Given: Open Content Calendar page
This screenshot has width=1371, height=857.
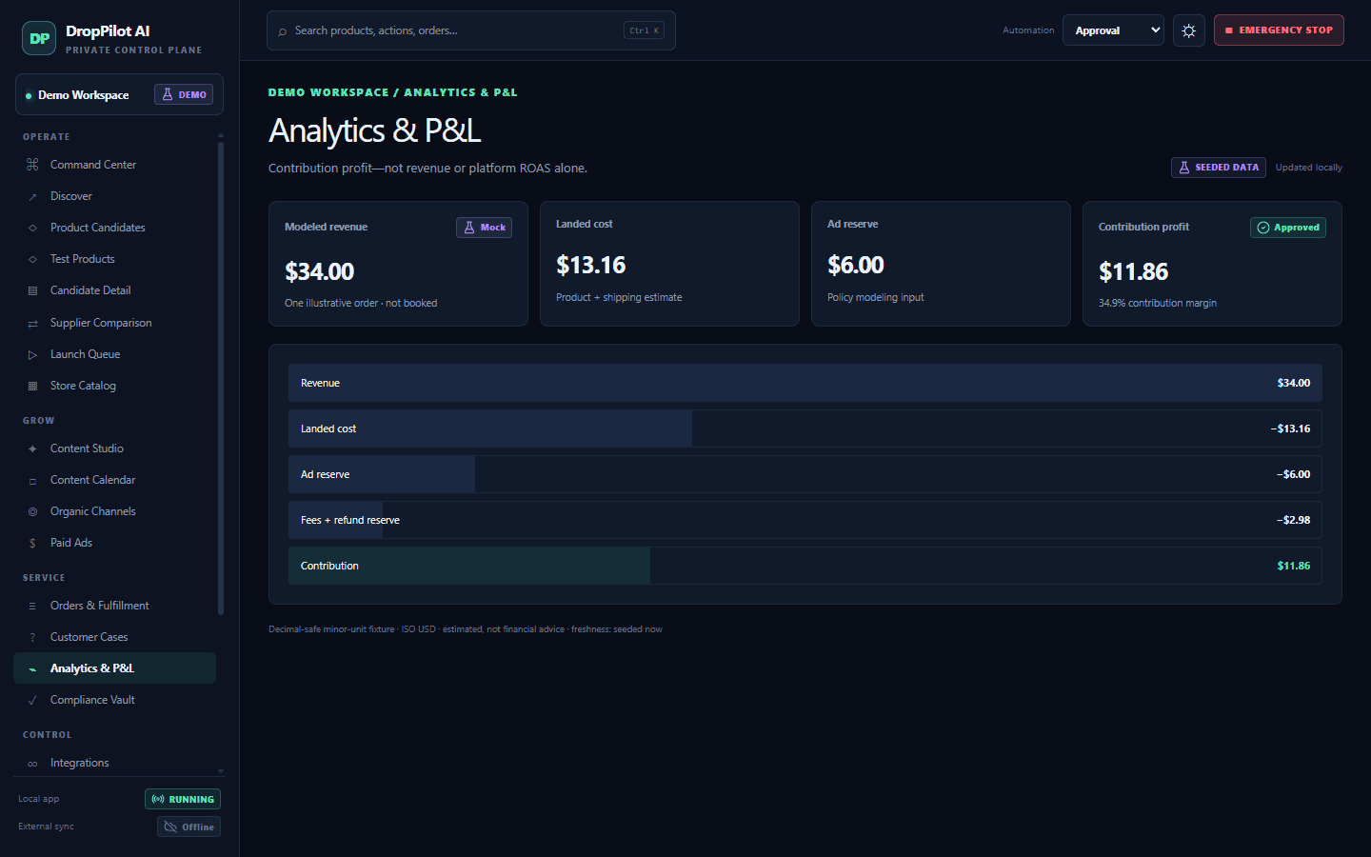Looking at the screenshot, I should click(115, 480).
